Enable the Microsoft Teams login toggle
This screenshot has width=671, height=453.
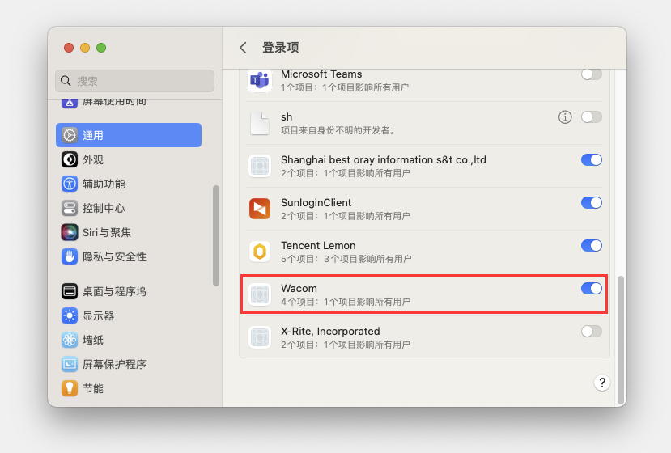pos(592,74)
